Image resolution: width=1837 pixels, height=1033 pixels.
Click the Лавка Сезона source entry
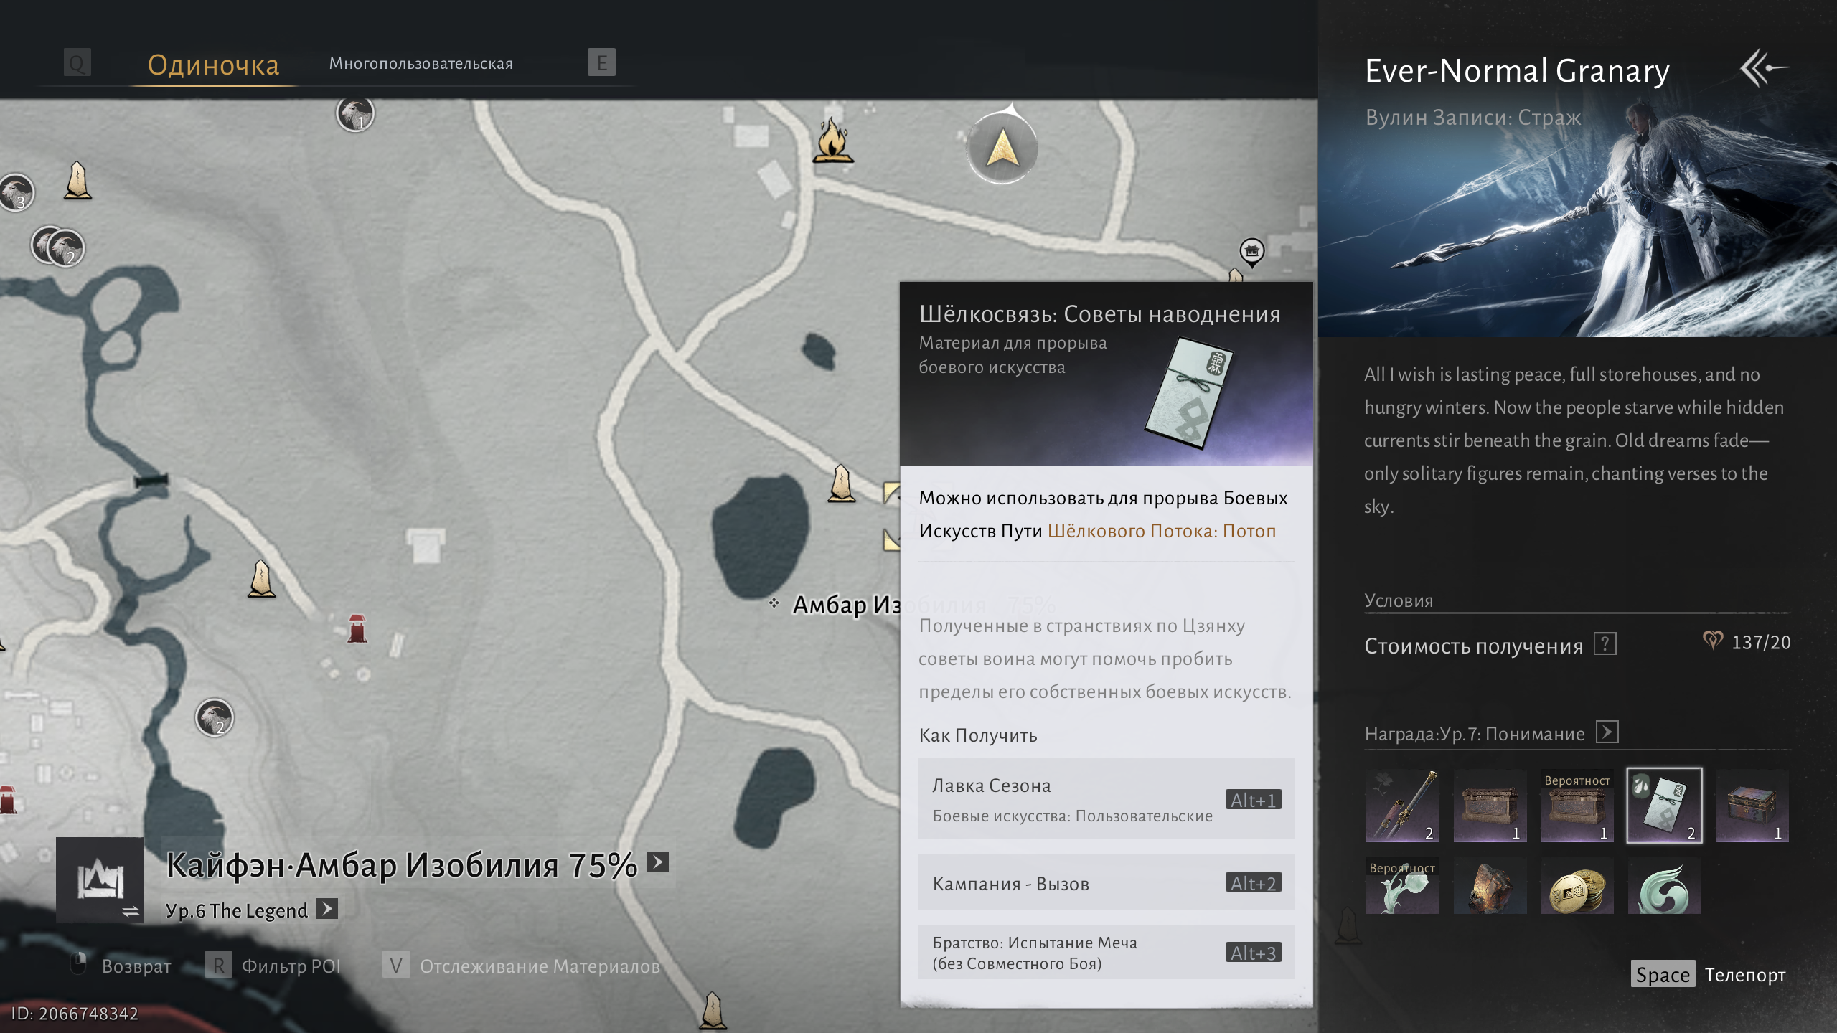(1106, 799)
